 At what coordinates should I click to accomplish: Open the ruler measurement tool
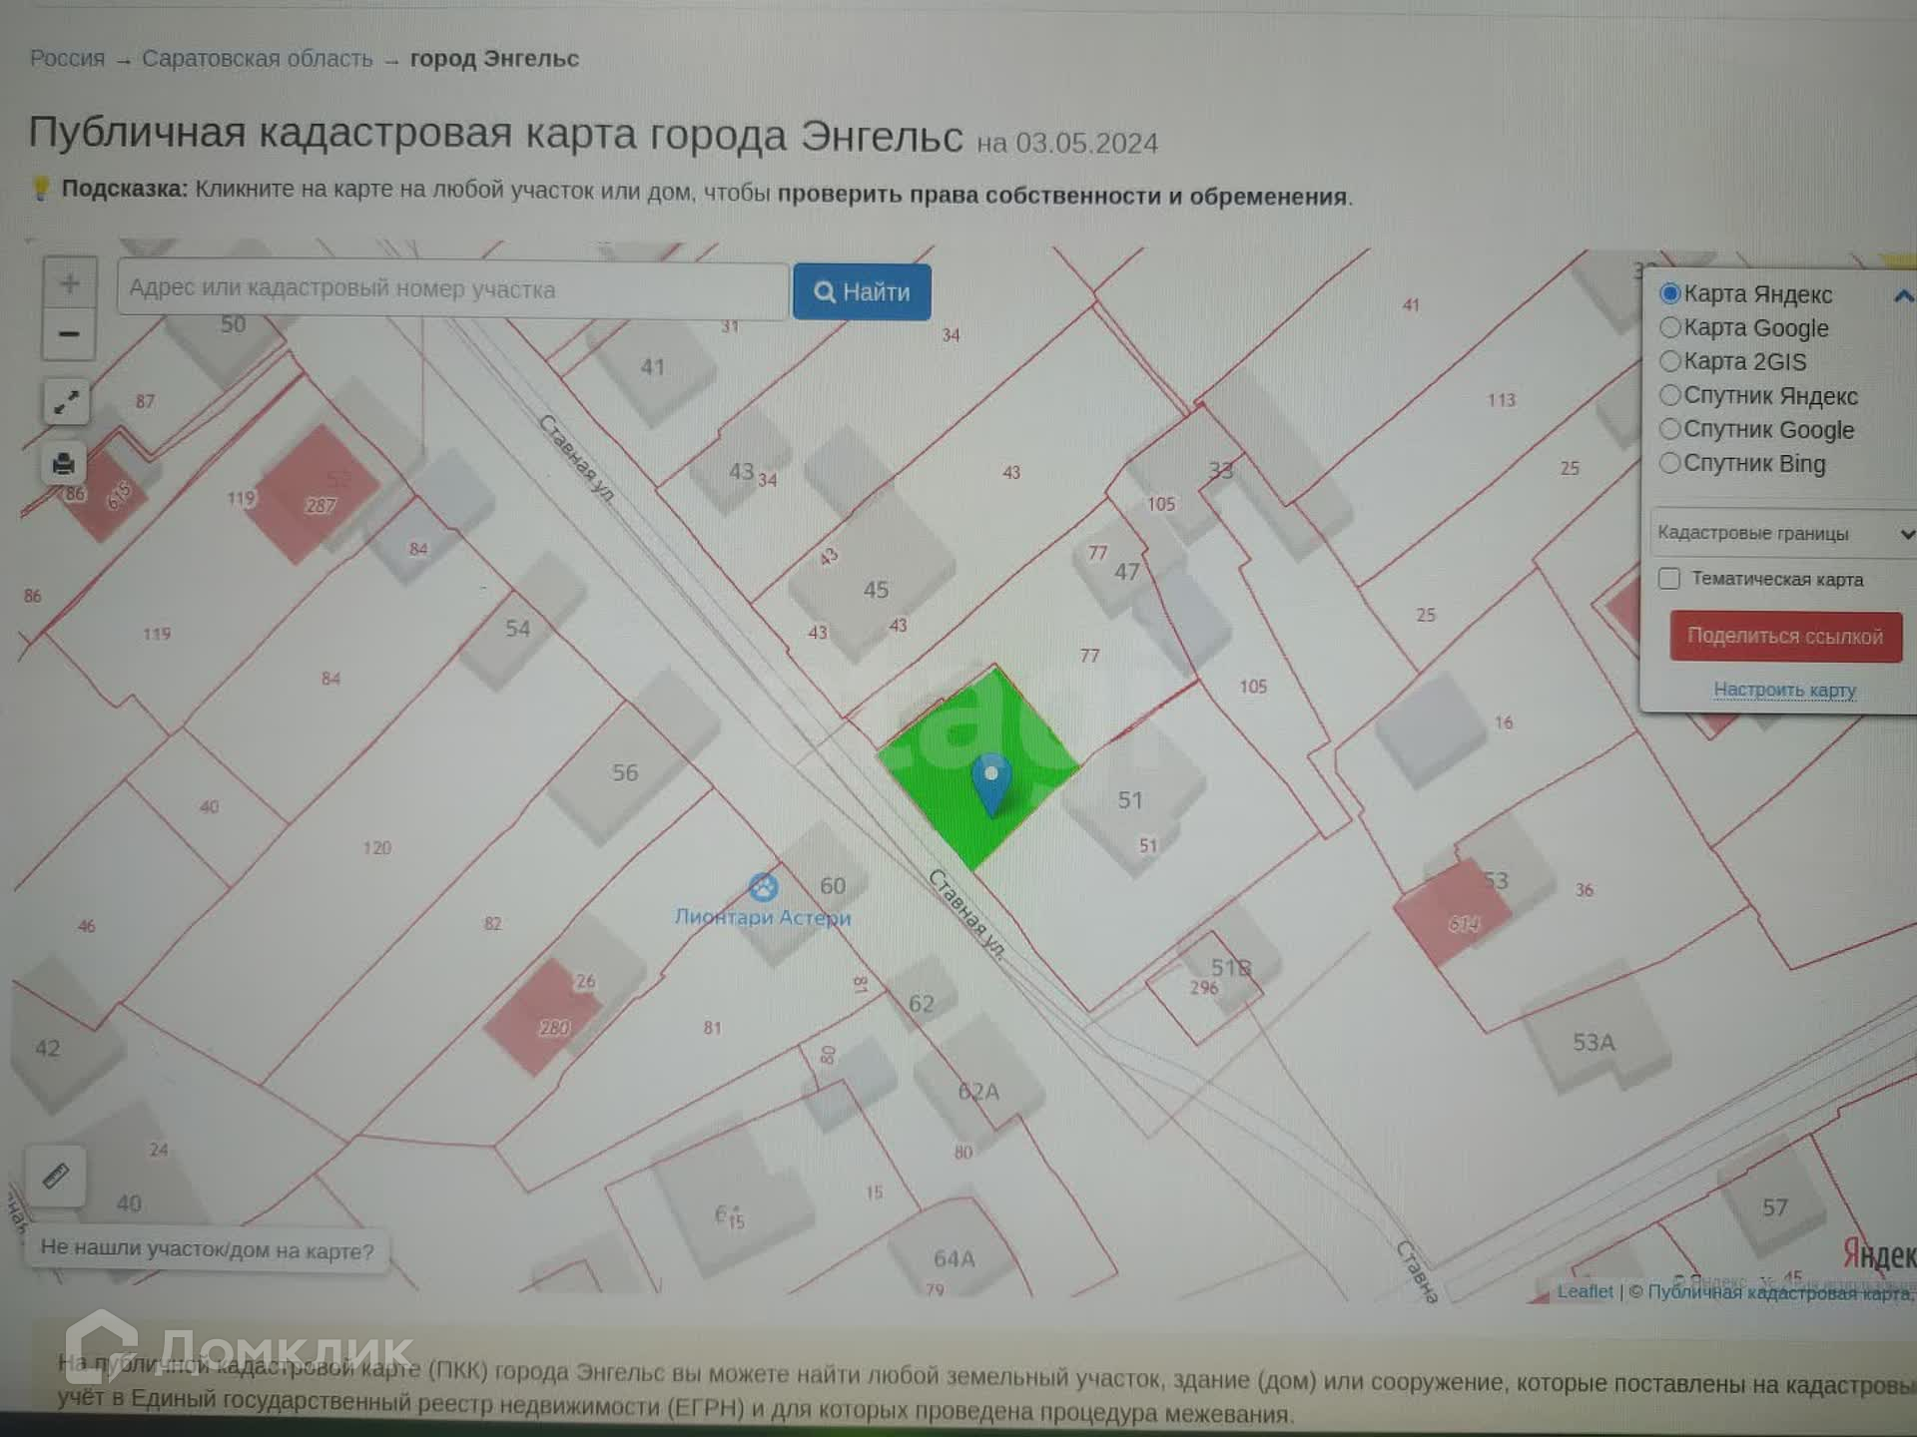click(56, 1176)
